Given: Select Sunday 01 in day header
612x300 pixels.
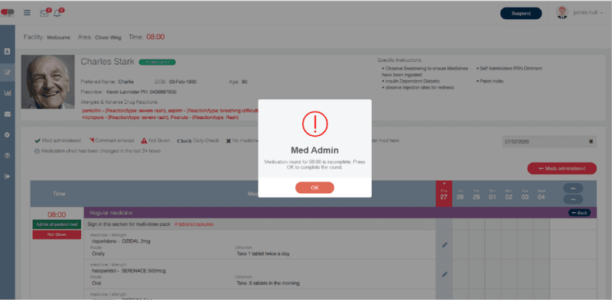Looking at the screenshot, I should click(493, 195).
